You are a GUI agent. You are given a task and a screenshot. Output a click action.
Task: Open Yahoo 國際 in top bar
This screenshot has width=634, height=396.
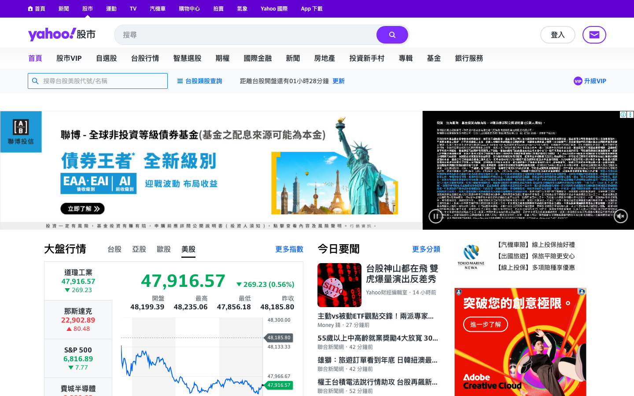(x=274, y=8)
